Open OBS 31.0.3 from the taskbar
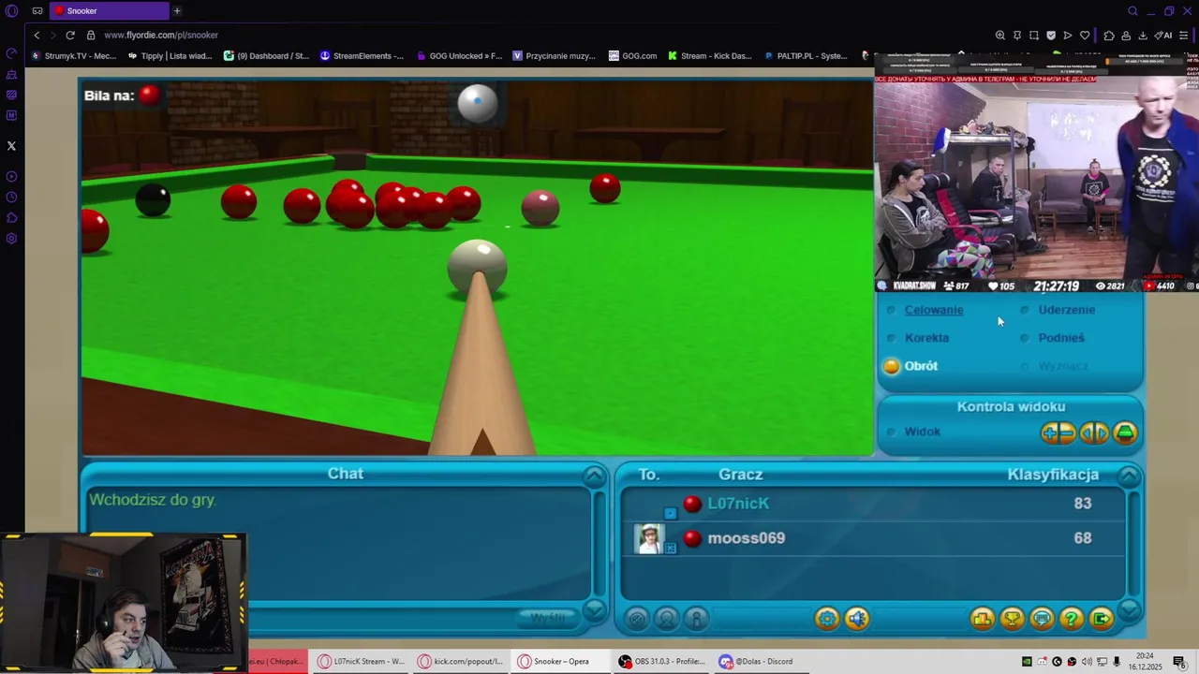This screenshot has width=1199, height=674. 660,662
